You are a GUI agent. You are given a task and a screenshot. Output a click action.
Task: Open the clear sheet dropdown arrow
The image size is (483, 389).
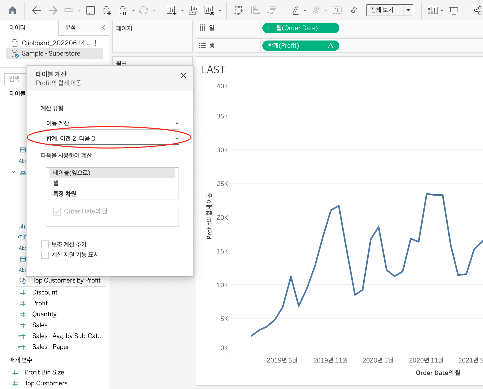[x=220, y=11]
